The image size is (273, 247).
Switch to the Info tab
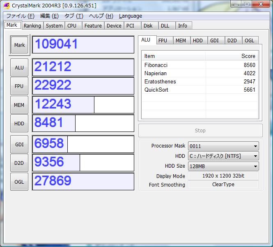[184, 26]
